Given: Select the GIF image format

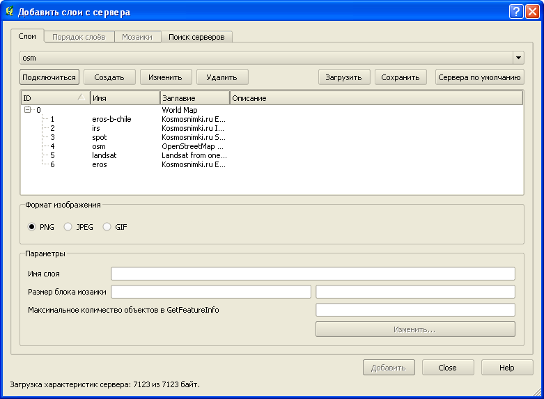Looking at the screenshot, I should click(x=107, y=227).
